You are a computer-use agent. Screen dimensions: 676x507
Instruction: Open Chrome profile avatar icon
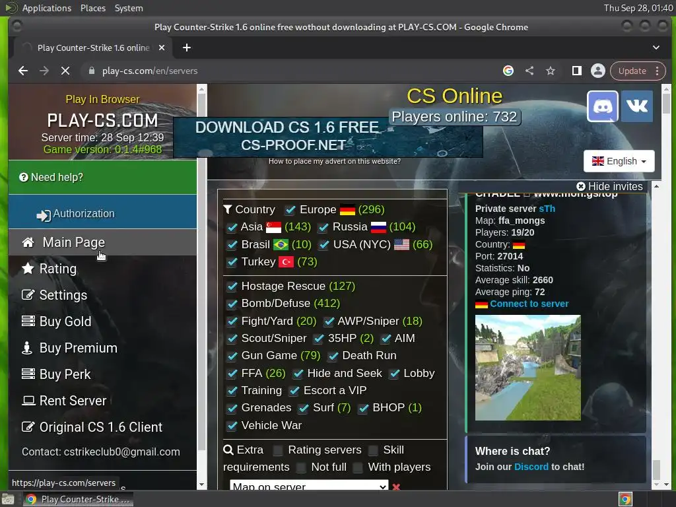pos(598,71)
